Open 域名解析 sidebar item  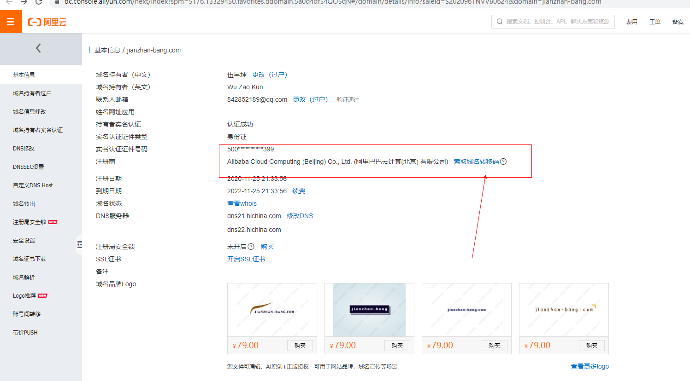click(x=41, y=277)
